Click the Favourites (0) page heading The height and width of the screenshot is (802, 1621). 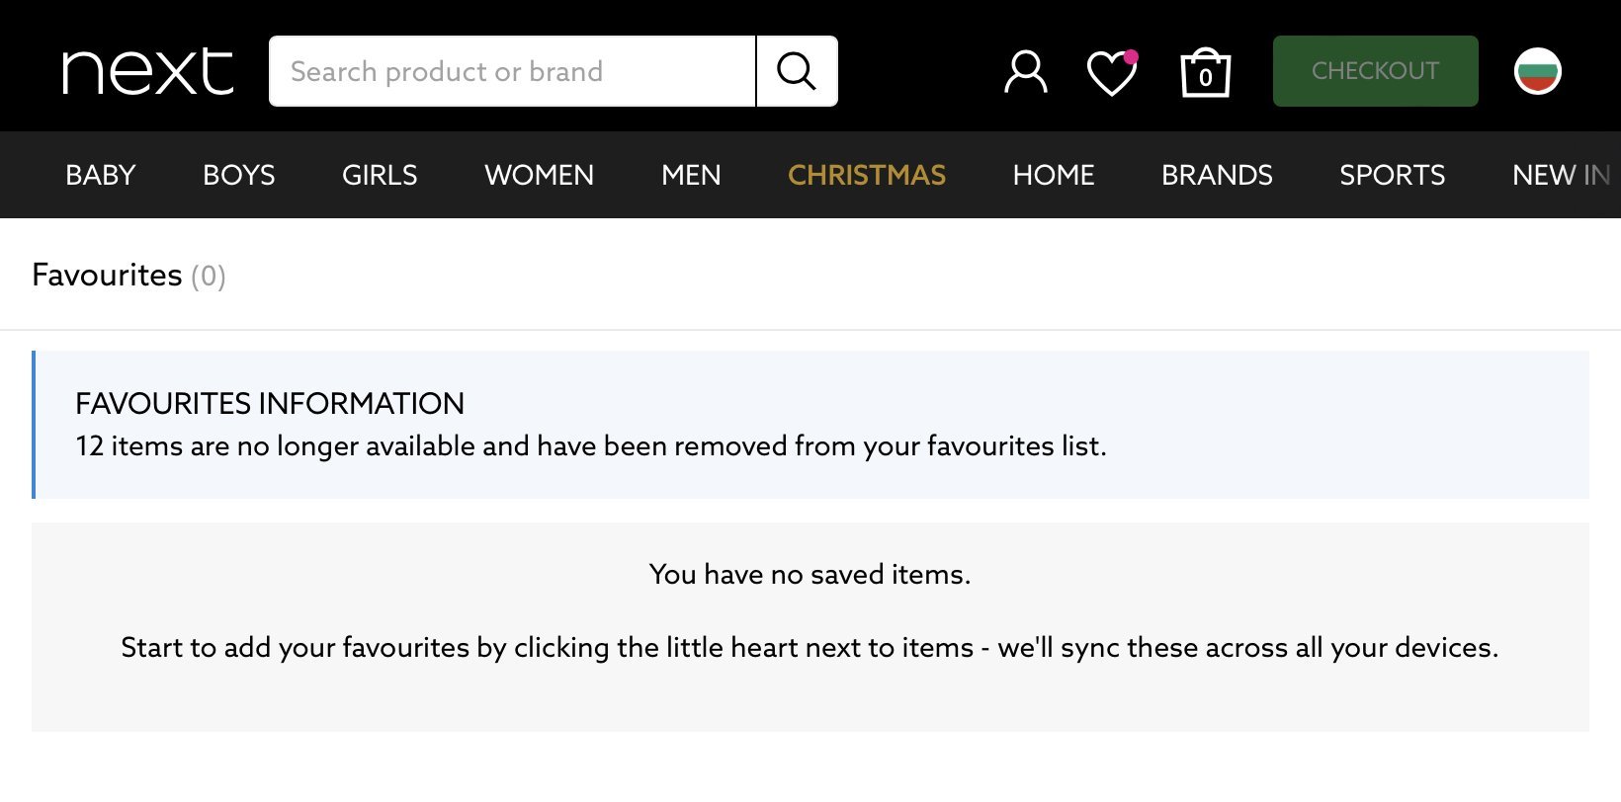point(128,275)
